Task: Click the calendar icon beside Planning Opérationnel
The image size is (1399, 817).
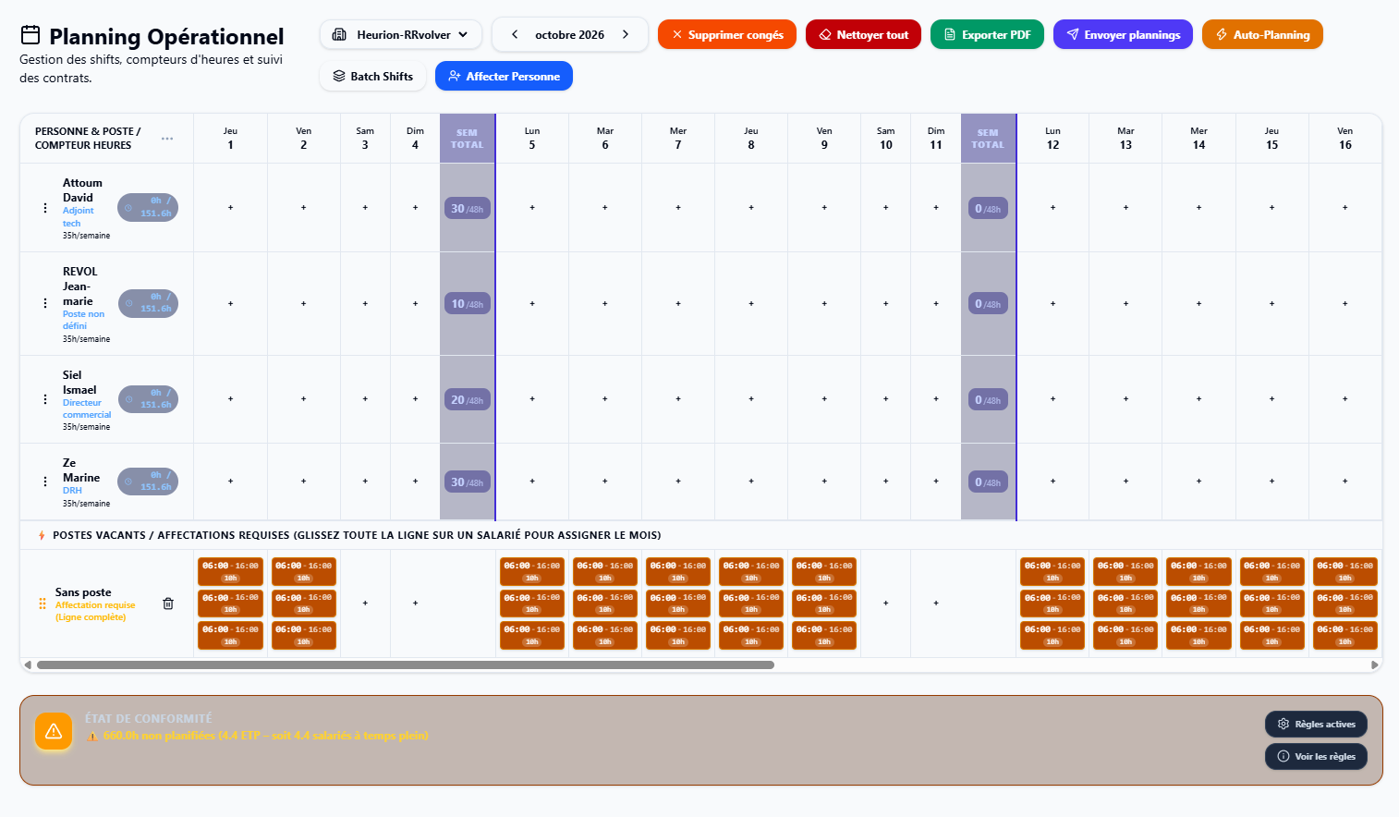Action: tap(30, 35)
